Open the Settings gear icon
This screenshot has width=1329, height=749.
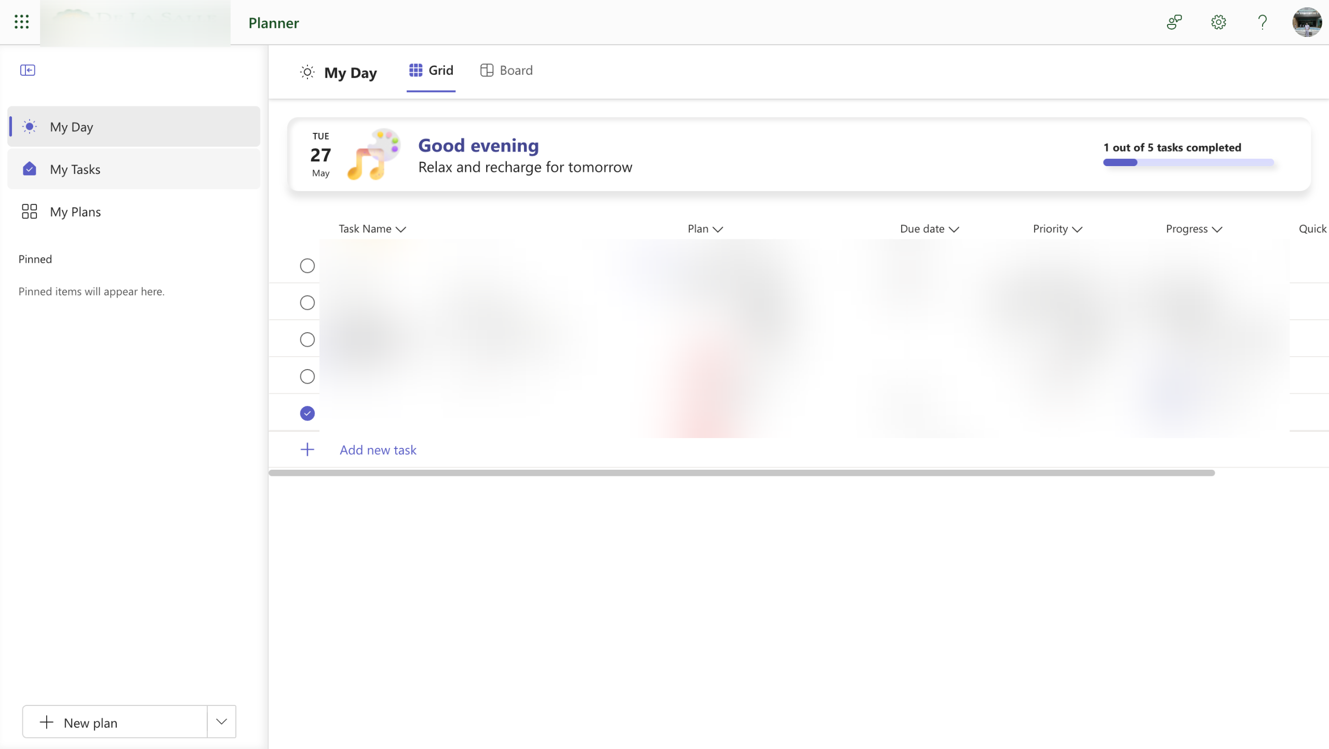[1218, 22]
